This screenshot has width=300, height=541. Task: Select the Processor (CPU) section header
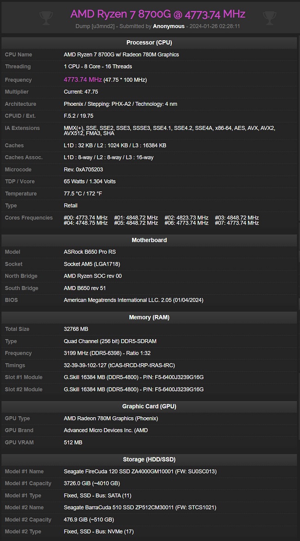tap(149, 43)
